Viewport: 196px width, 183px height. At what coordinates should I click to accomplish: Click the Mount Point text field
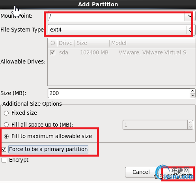pyautogui.click(x=116, y=16)
